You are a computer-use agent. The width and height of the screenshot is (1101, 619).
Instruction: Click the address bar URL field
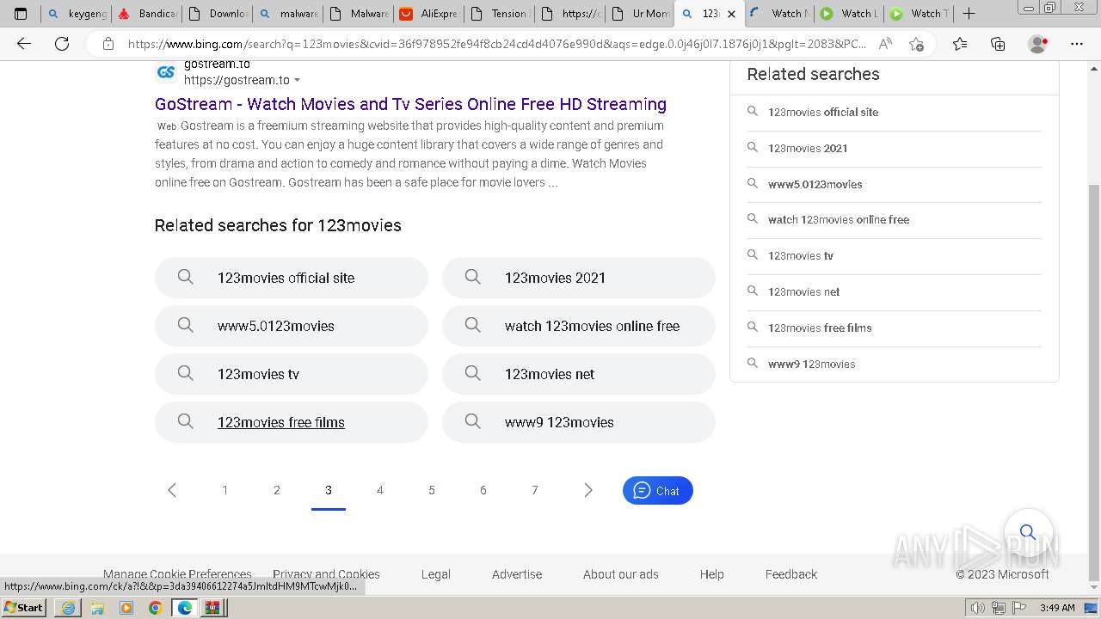point(496,44)
